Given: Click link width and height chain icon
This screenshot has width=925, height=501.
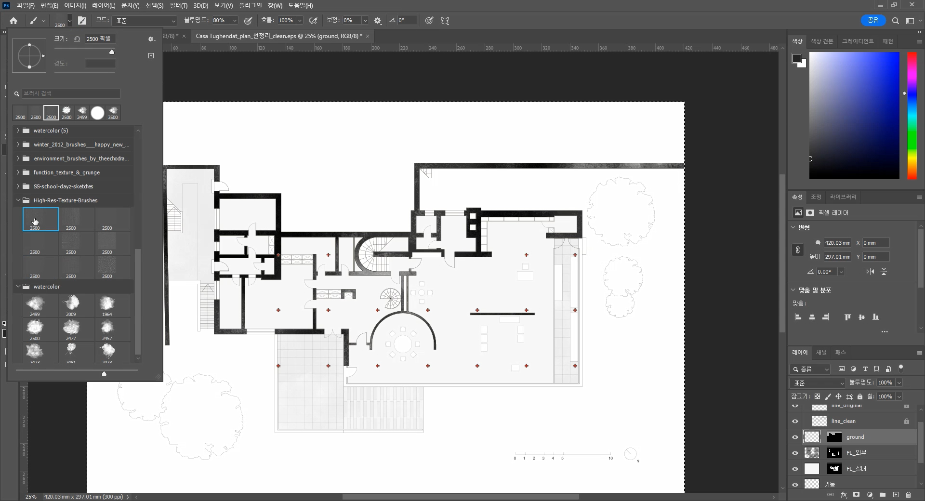Looking at the screenshot, I should (798, 250).
